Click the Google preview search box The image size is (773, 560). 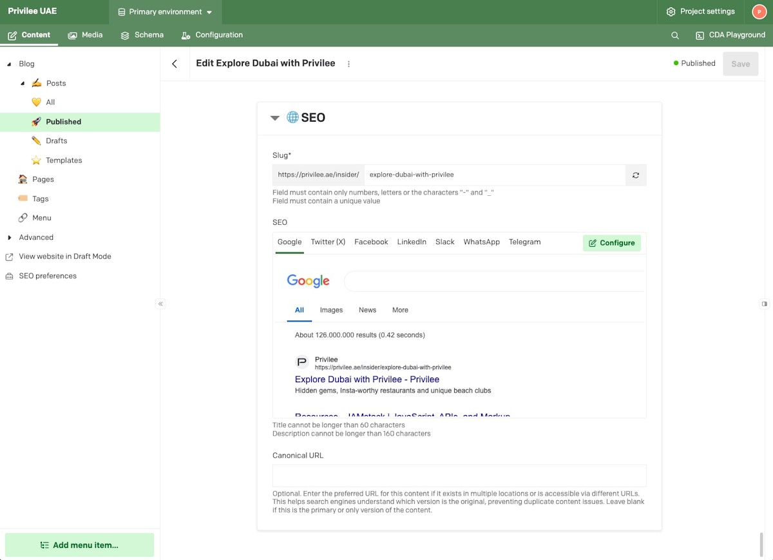pos(495,282)
